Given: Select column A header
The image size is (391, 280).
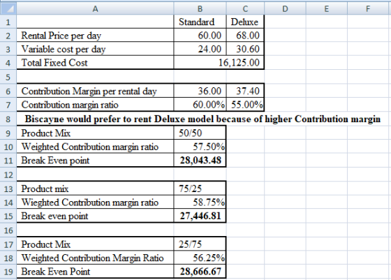Looking at the screenshot, I should pyautogui.click(x=95, y=8).
